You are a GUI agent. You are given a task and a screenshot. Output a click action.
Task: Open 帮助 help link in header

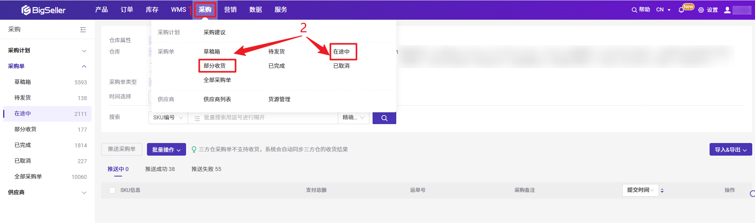[x=640, y=10]
